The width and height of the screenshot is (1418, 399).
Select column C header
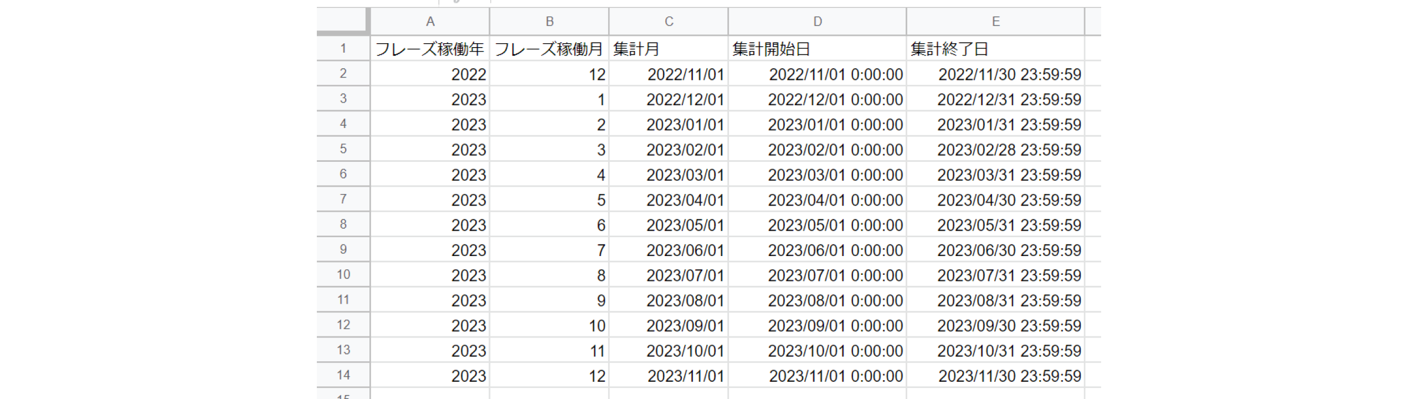tap(669, 22)
